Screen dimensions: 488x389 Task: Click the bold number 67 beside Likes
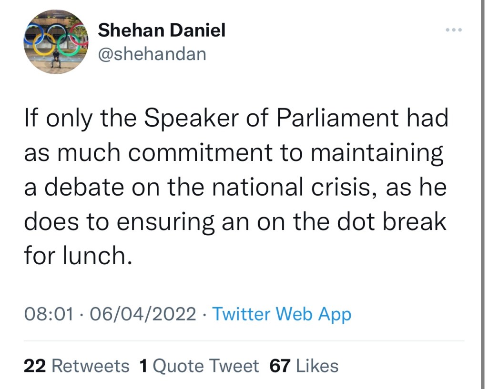[280, 366]
